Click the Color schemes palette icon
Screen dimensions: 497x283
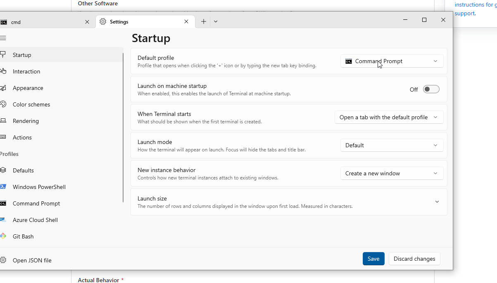pos(3,104)
